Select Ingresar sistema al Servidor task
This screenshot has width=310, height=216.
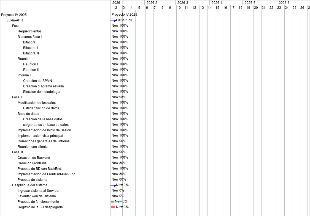(x=38, y=191)
